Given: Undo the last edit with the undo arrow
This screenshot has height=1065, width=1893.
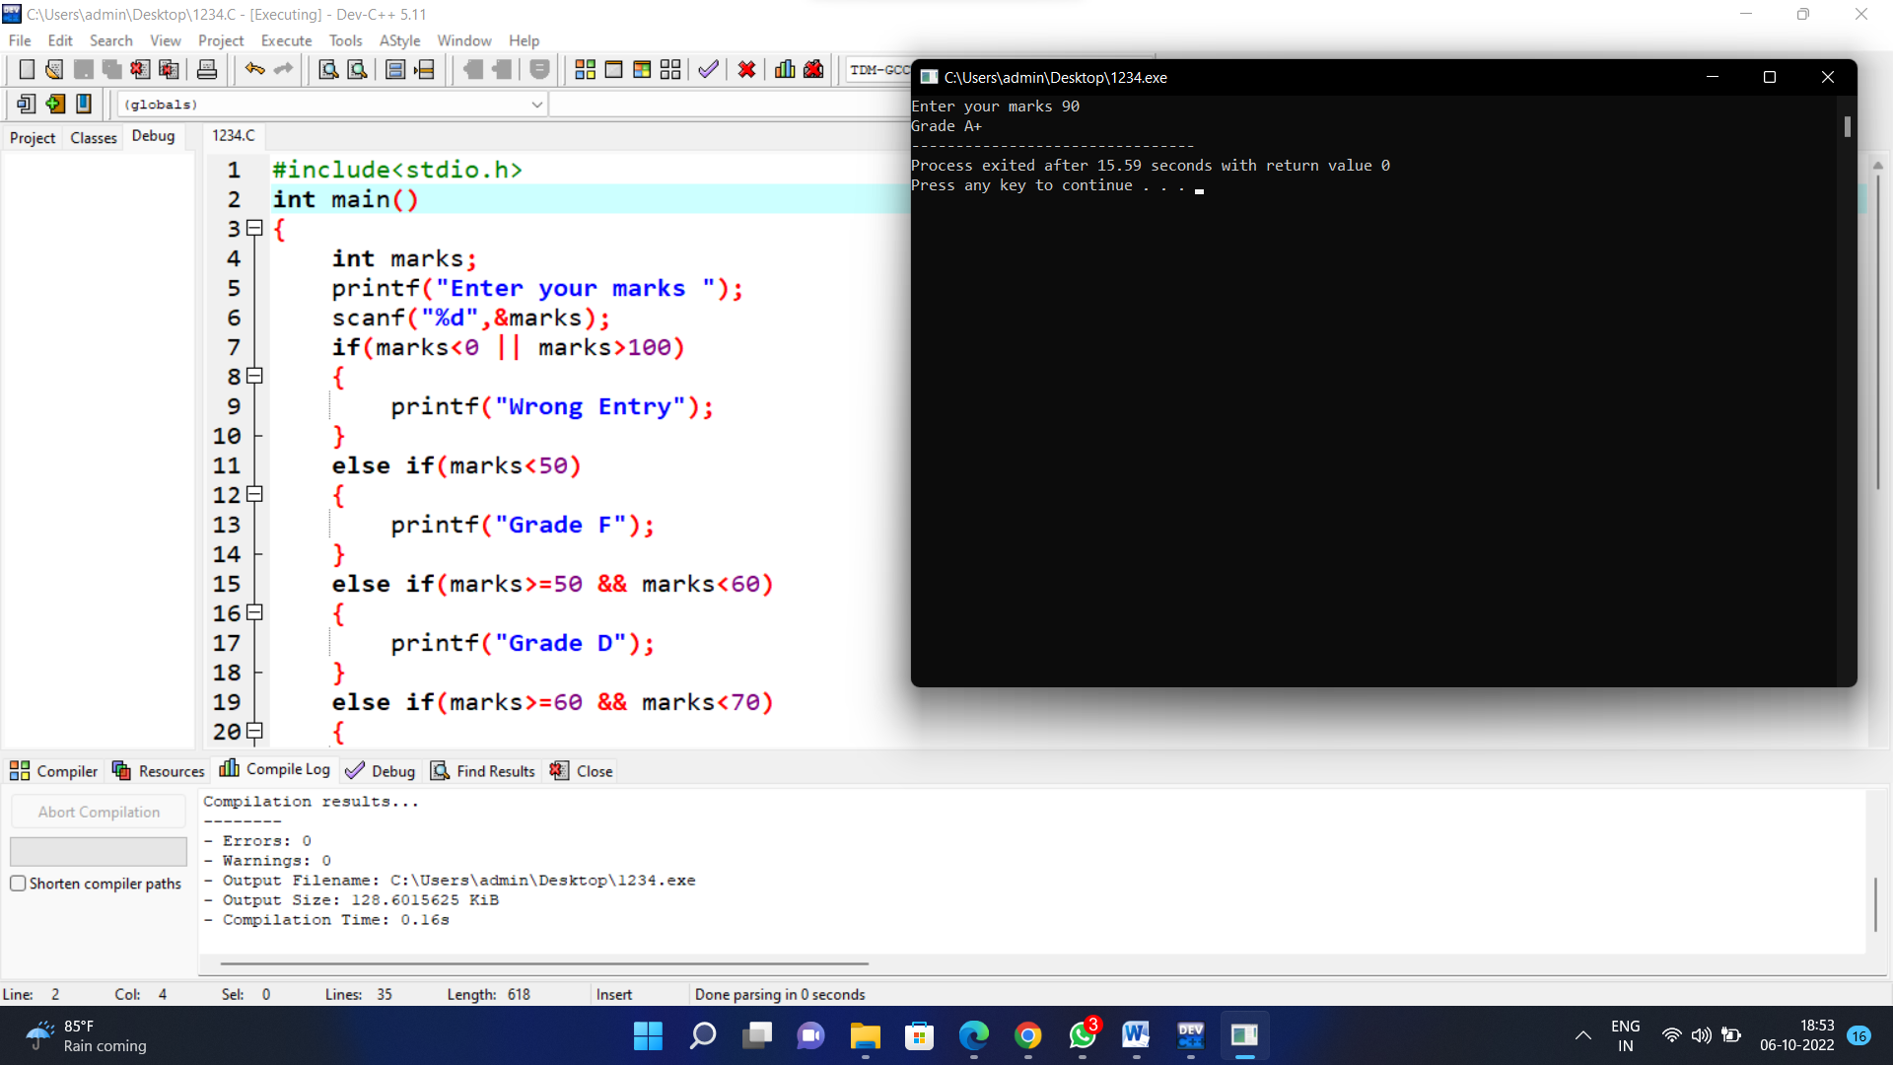Looking at the screenshot, I should (254, 69).
